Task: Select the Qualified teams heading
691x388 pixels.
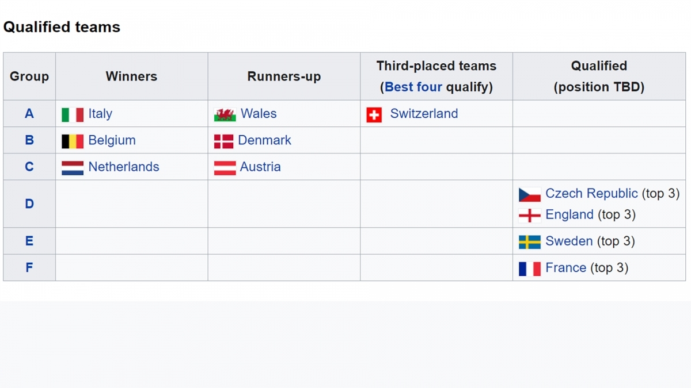Action: coord(62,27)
